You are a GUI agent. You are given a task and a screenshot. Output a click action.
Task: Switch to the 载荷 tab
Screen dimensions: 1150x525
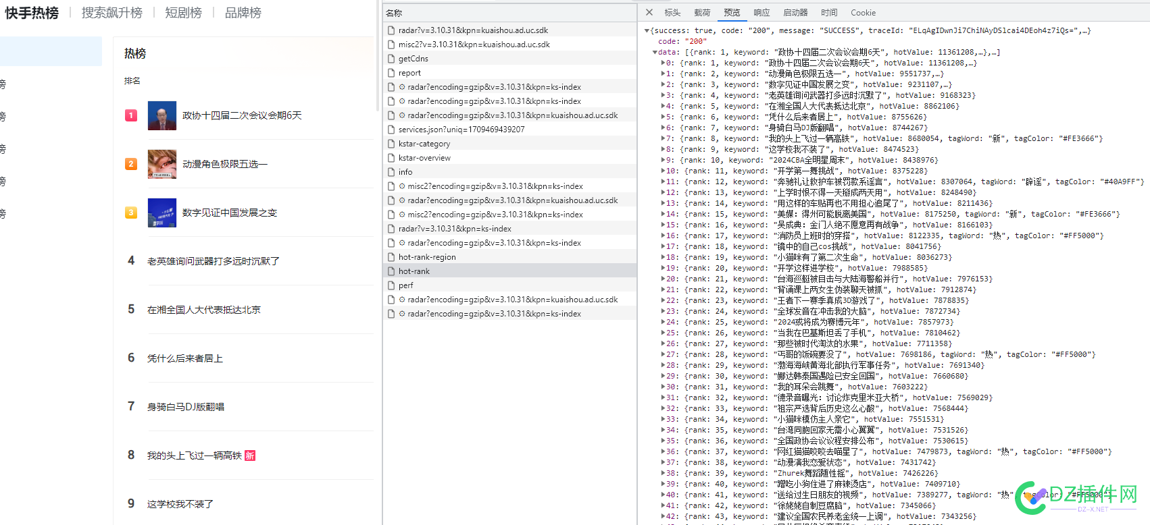point(702,13)
